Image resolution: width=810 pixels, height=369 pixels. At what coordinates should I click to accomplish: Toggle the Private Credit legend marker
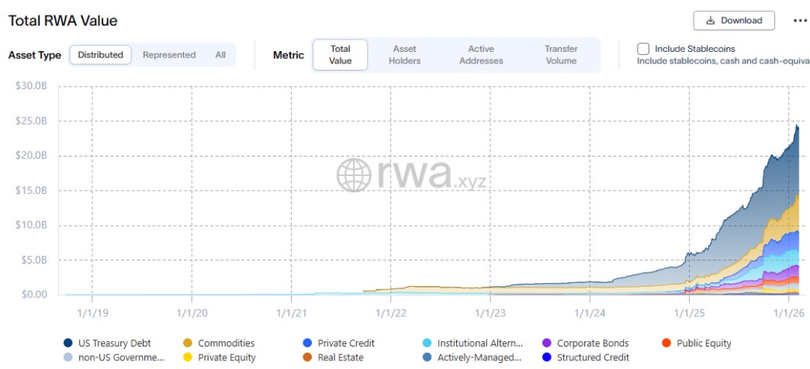pyautogui.click(x=308, y=343)
